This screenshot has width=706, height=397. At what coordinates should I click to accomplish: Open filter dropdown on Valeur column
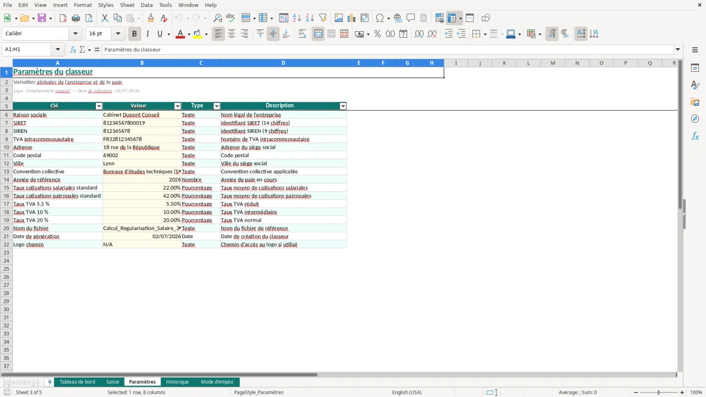178,106
